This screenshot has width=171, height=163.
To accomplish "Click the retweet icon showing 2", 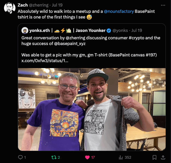I will [x=54, y=157].
